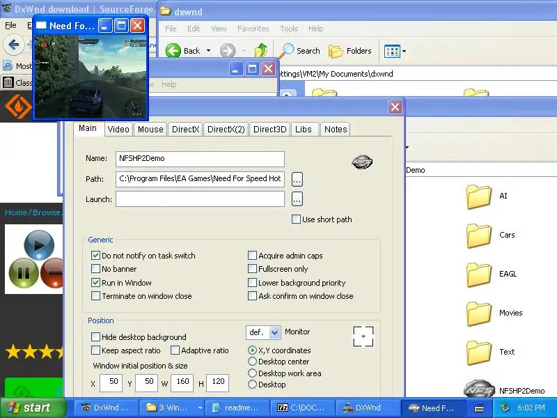This screenshot has height=418, width=557.
Task: Click the Need For Speed game window preview
Action: (x=91, y=77)
